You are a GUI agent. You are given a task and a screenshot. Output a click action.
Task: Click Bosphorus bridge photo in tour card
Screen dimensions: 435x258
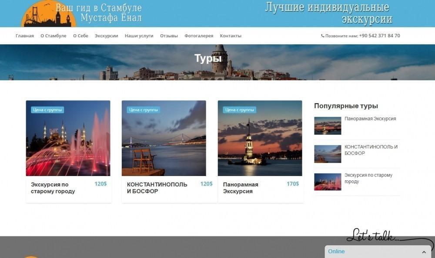coord(164,138)
